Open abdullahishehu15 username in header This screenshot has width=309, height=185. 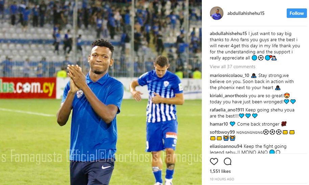[246, 13]
